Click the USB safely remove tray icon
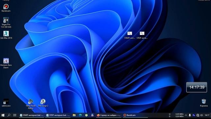The height and width of the screenshot is (119, 211). [190, 115]
